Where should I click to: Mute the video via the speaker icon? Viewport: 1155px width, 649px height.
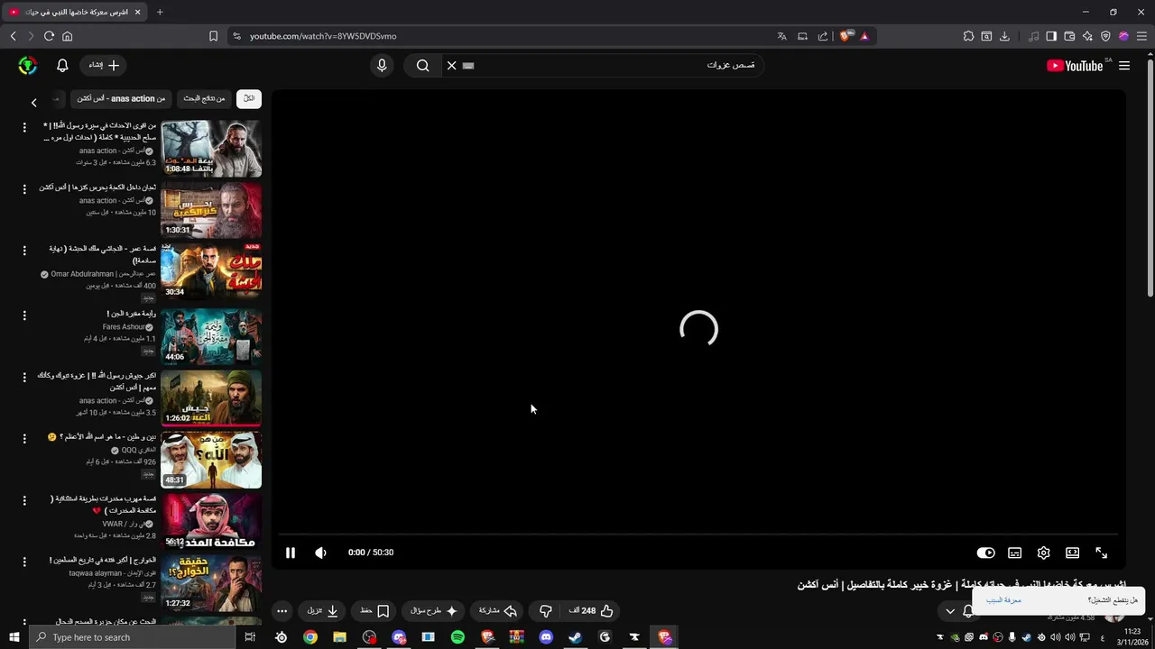click(320, 553)
